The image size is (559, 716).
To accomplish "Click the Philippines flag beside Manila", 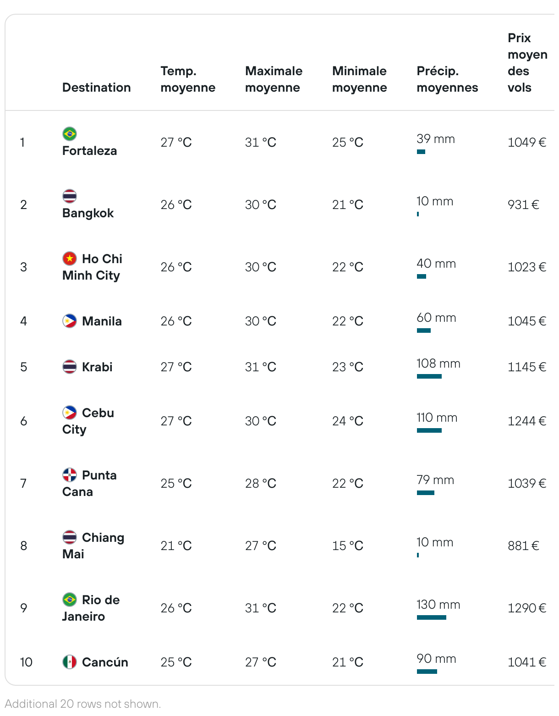I will [x=70, y=321].
